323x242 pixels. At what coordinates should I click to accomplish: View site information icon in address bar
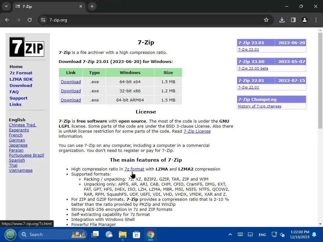[x=43, y=20]
